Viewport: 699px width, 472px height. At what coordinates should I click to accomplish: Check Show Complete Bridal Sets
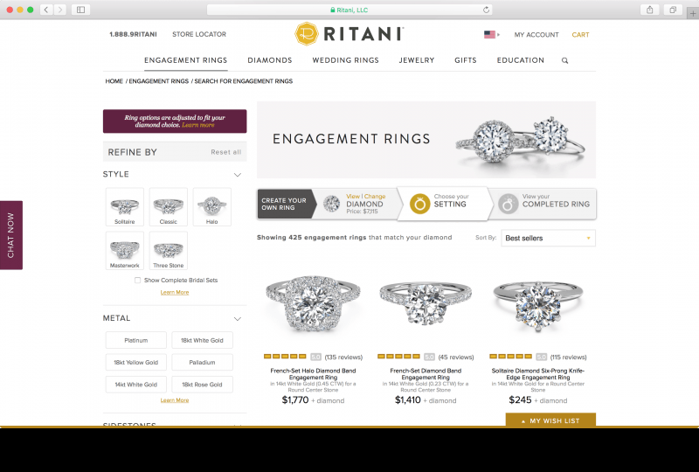[x=137, y=281]
